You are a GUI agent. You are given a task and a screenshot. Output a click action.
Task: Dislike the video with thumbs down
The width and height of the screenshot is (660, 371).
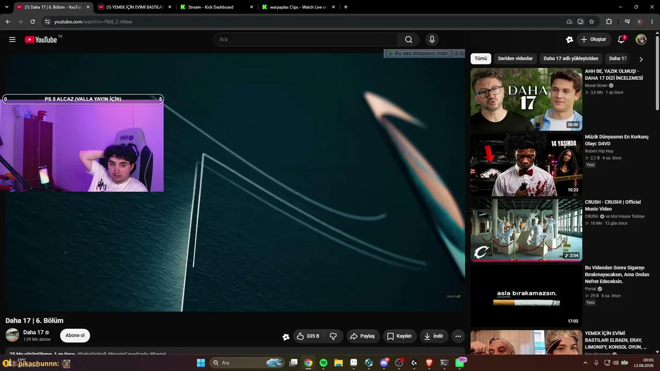click(334, 336)
